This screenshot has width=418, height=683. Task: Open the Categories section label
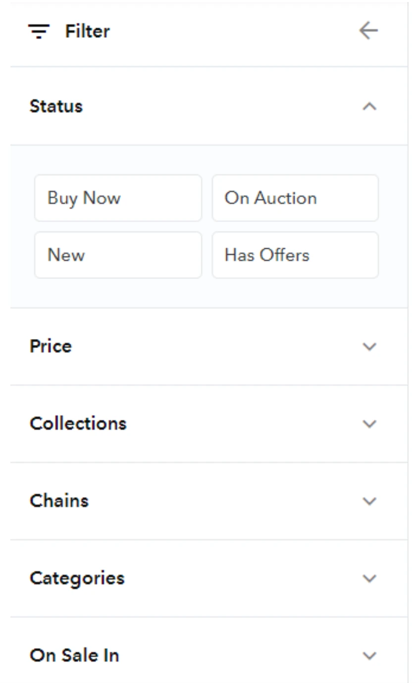click(x=77, y=578)
